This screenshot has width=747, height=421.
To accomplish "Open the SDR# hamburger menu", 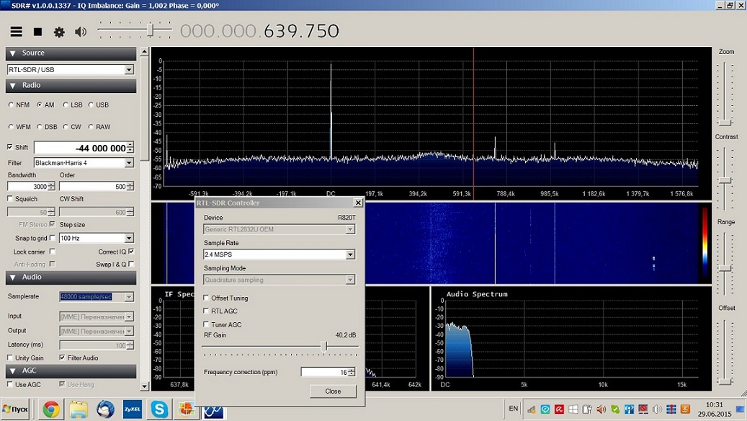I will (16, 32).
